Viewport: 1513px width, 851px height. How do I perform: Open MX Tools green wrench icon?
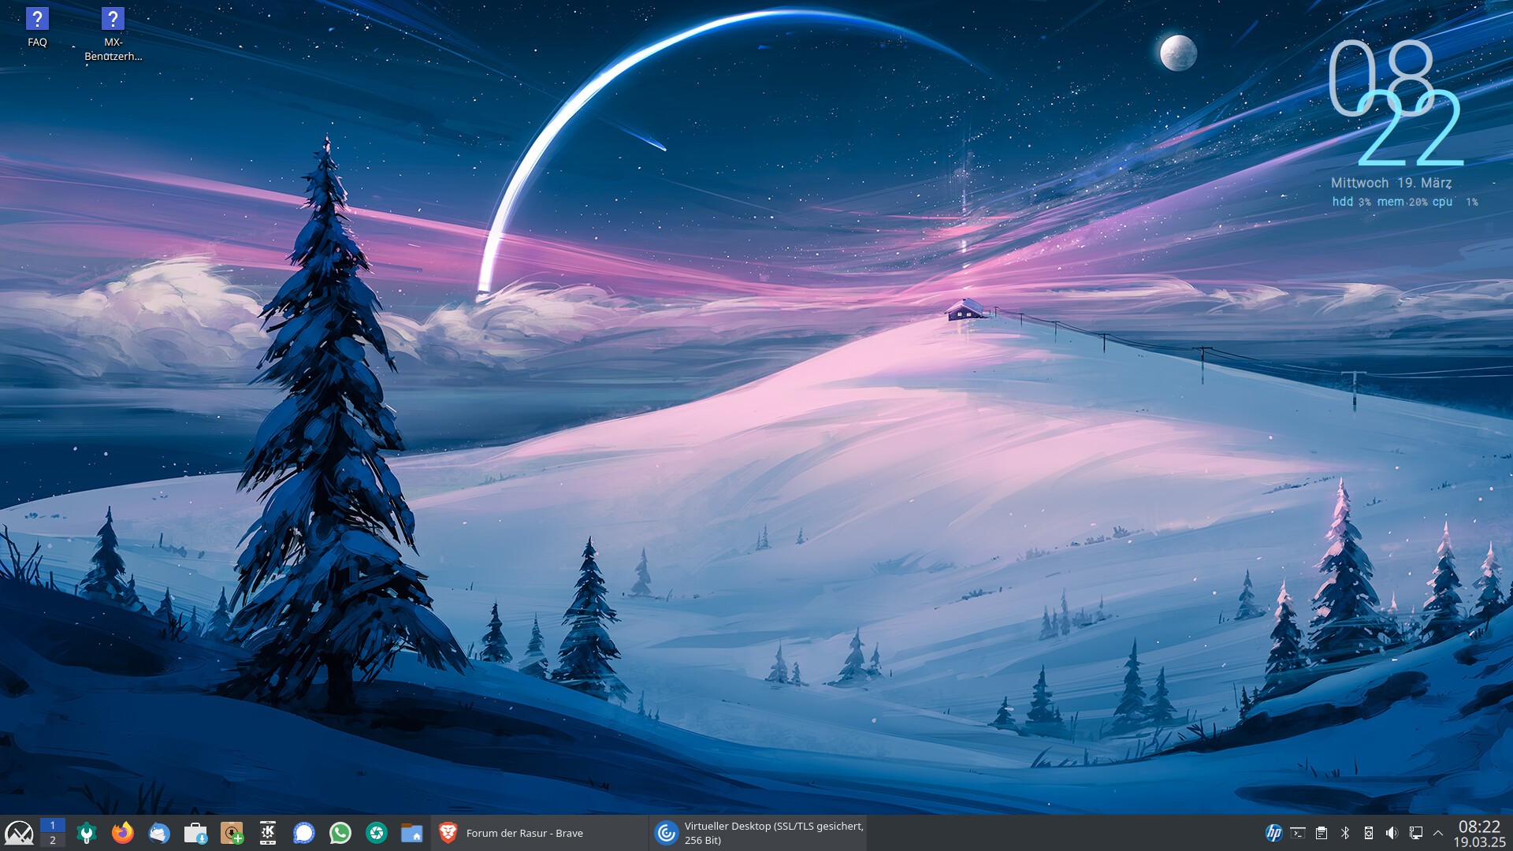tap(87, 833)
